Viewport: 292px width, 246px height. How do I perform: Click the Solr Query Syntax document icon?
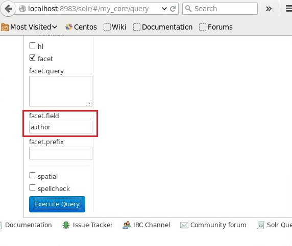(260, 225)
